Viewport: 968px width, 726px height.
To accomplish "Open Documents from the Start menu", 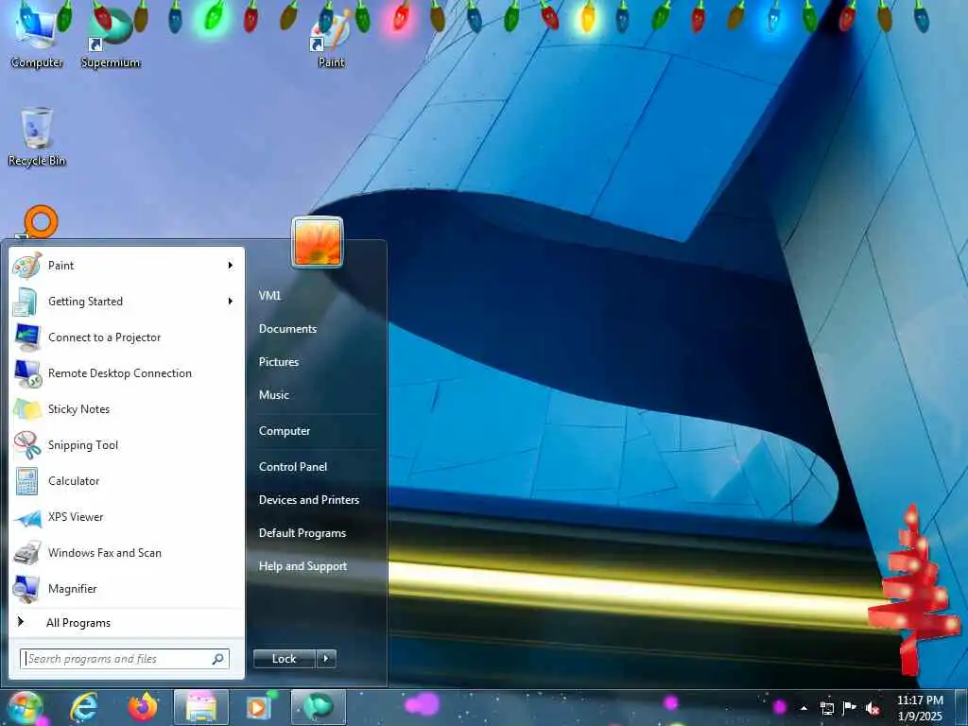I will [287, 329].
